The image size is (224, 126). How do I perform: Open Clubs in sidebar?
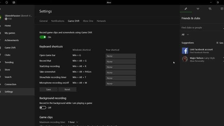(17, 55)
